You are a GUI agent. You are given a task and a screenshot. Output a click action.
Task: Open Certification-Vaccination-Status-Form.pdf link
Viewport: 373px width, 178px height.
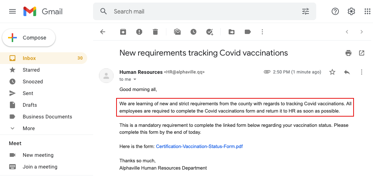[x=199, y=147]
